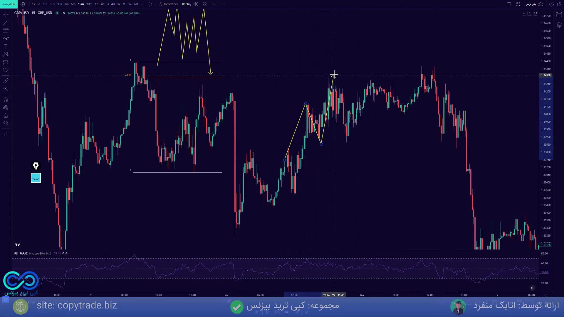Viewport: 564px width, 317px height.
Task: Select the Fibonacci retracement tool
Action: [x=6, y=30]
